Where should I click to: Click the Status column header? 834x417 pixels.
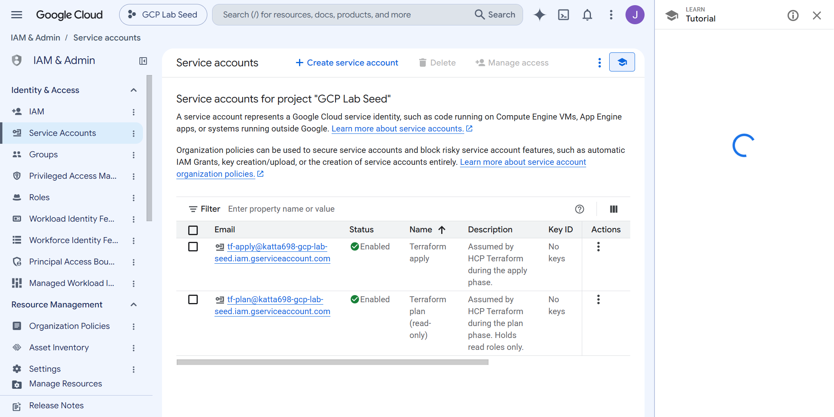pos(361,230)
